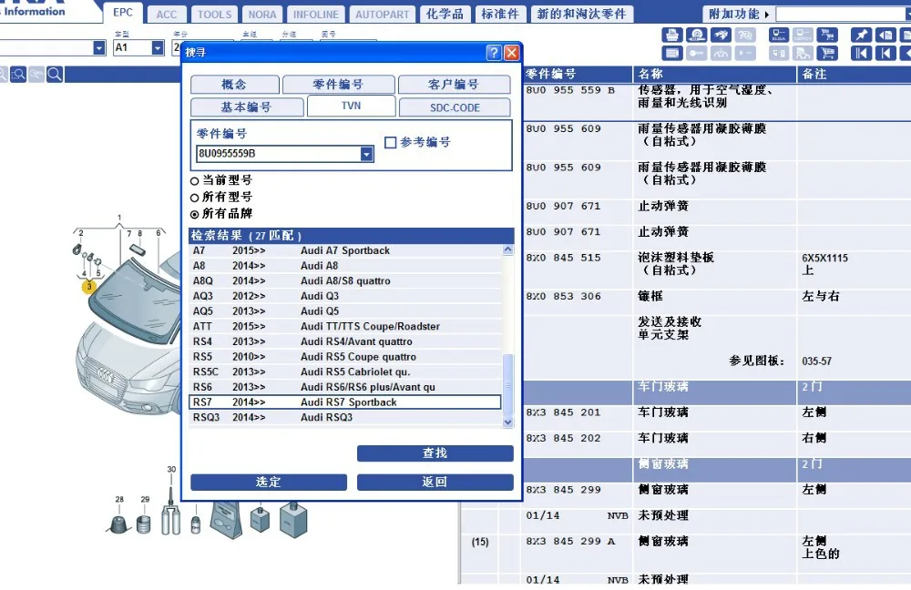Jump to first with double-bar arrow icon
This screenshot has width=911, height=590.
tap(861, 54)
